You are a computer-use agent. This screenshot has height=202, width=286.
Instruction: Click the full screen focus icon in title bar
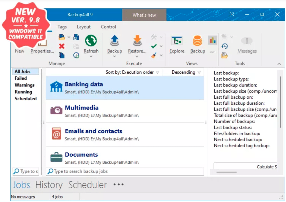click(x=232, y=14)
